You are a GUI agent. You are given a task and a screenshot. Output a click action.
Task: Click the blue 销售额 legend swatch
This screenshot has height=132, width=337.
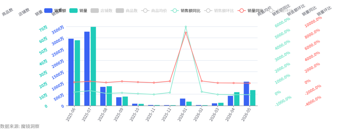48,11
